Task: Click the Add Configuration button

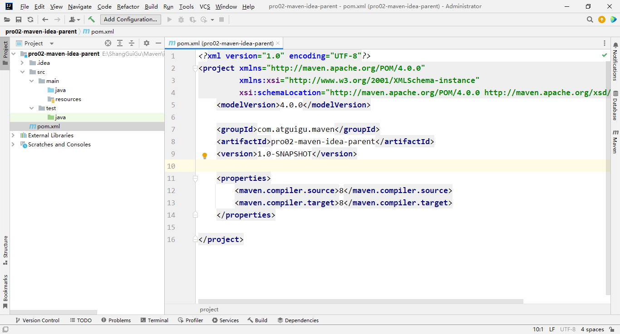Action: point(130,19)
